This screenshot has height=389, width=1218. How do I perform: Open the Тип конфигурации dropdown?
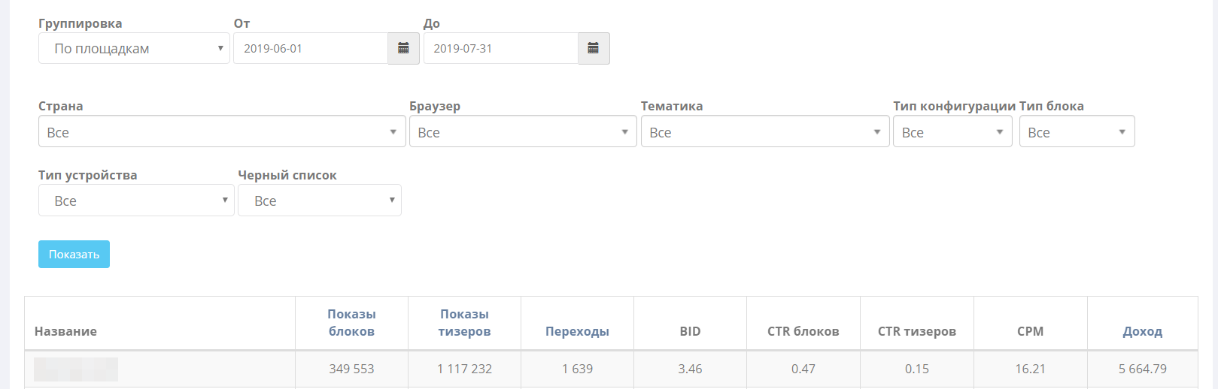(x=952, y=132)
